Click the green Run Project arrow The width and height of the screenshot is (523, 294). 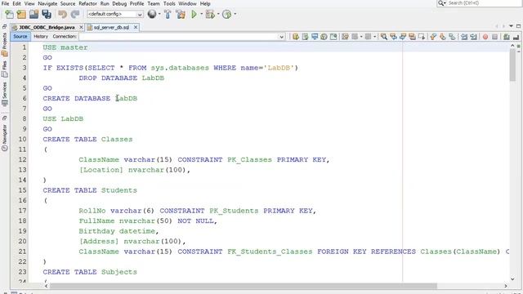[x=194, y=15]
